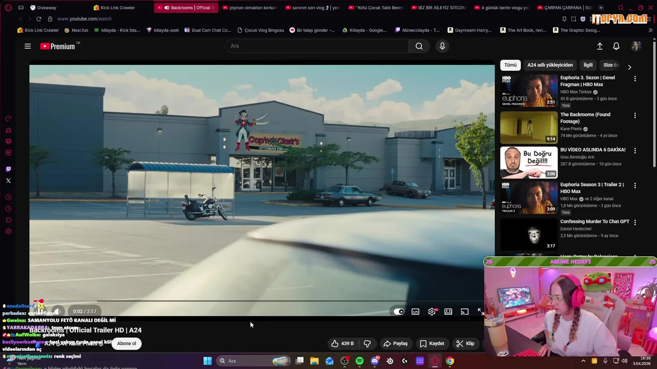This screenshot has height=369, width=657.
Task: Toggle subtitles with the captions button
Action: coord(415,312)
